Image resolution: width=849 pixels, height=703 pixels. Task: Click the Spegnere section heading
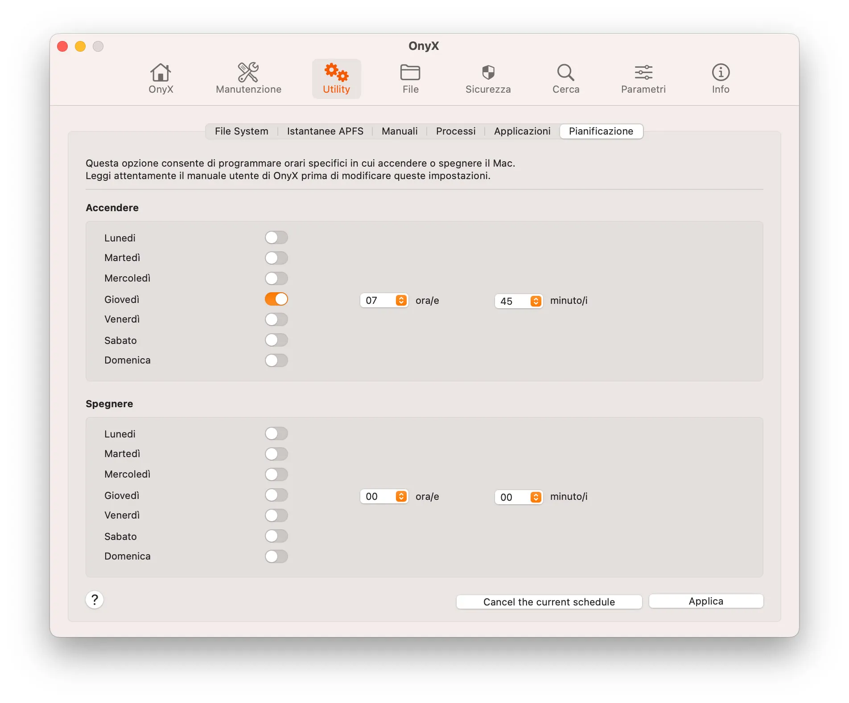(x=109, y=404)
